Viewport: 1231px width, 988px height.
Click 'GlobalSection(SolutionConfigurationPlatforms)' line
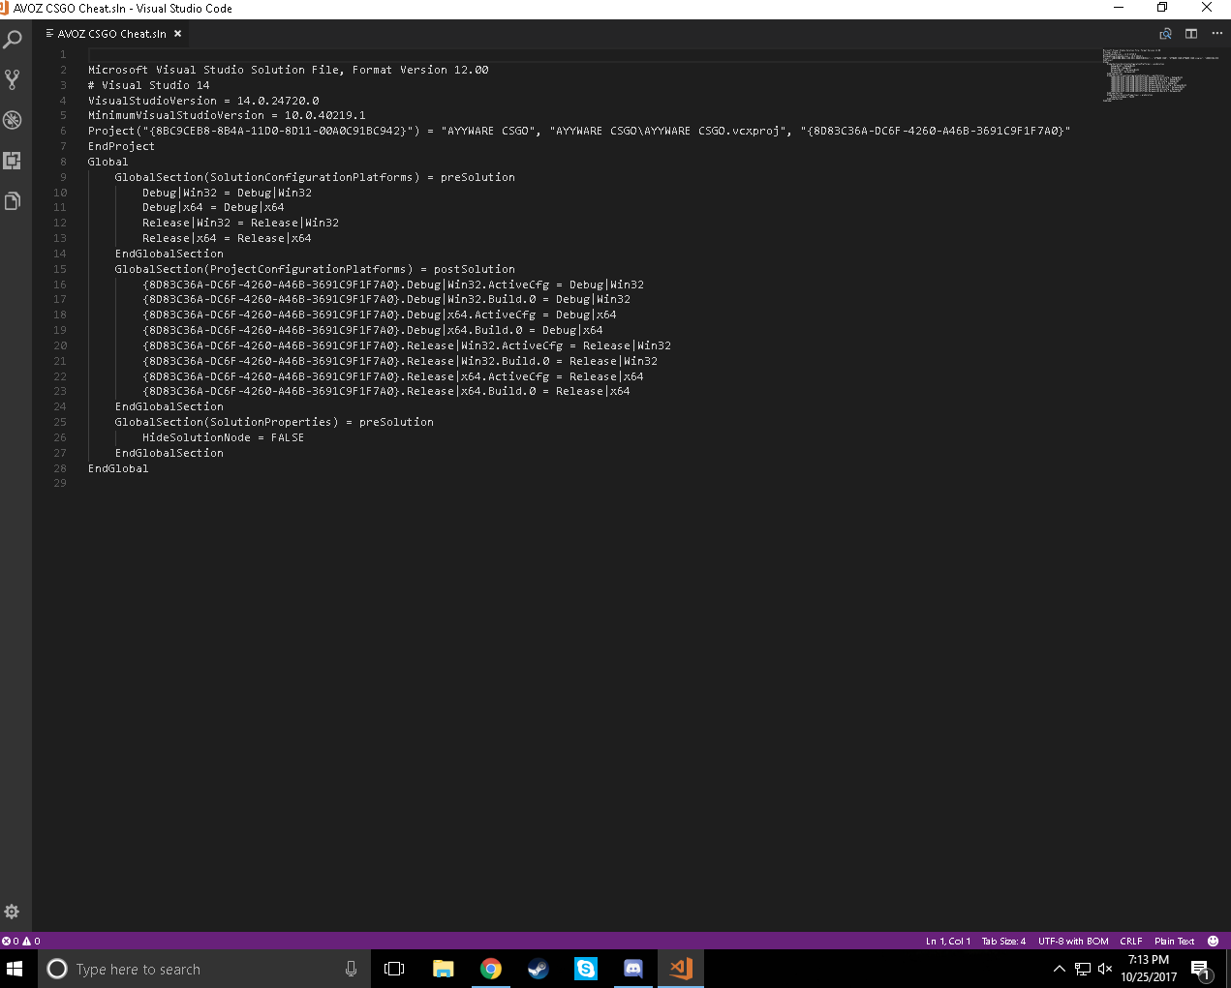coord(315,177)
